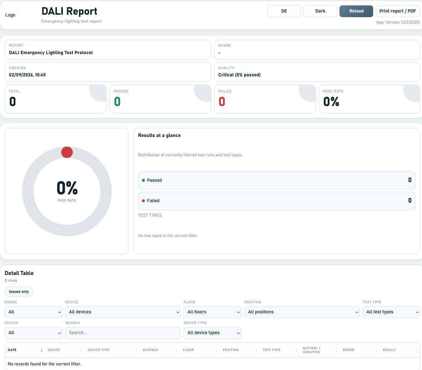Click the Pass Rate 0% card
Viewport: 422px width, 370px height.
369,99
